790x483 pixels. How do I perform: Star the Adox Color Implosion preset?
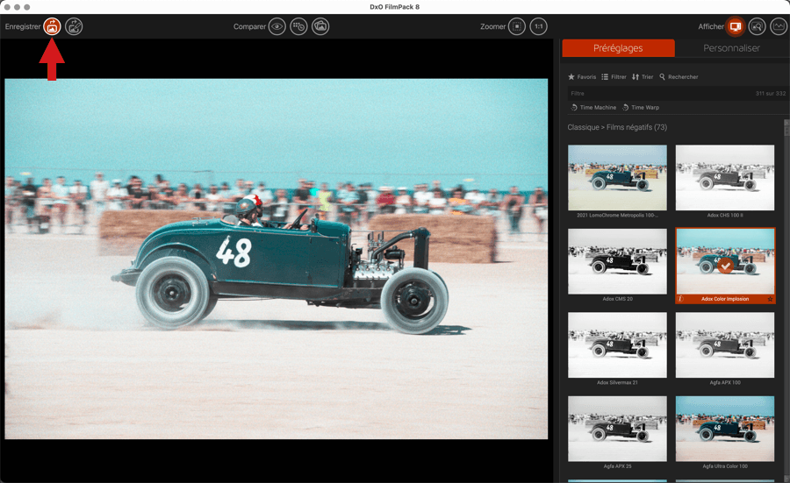[x=770, y=299]
